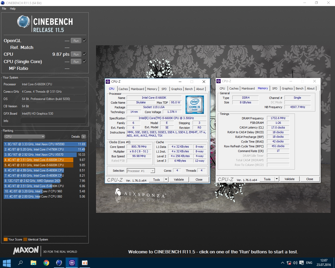Viewport: 335px width, 268px height.
Task: Click CPU-Z title bar icon of CPU window
Action: click(x=108, y=82)
